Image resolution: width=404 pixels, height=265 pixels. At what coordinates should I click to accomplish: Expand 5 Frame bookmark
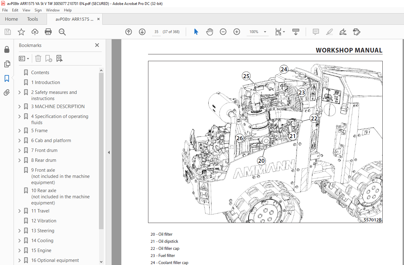click(19, 131)
